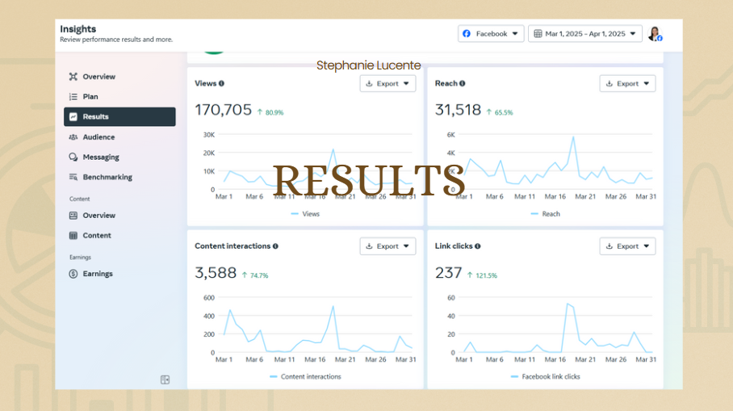Click the profile avatar picture
This screenshot has width=733, height=411.
(655, 34)
